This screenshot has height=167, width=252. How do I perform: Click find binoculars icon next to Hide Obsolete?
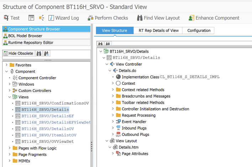39,53
